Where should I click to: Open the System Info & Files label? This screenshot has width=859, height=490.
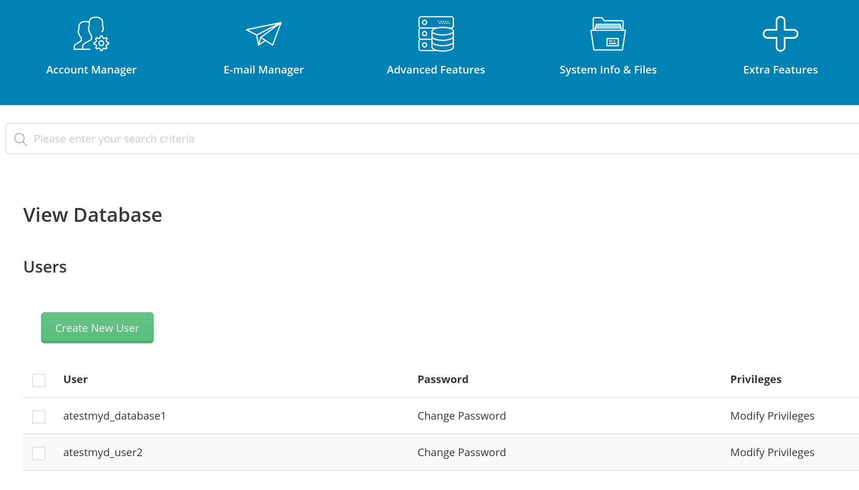pyautogui.click(x=608, y=70)
